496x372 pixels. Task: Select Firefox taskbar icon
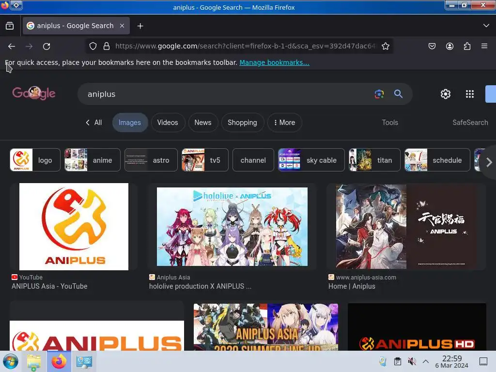59,361
